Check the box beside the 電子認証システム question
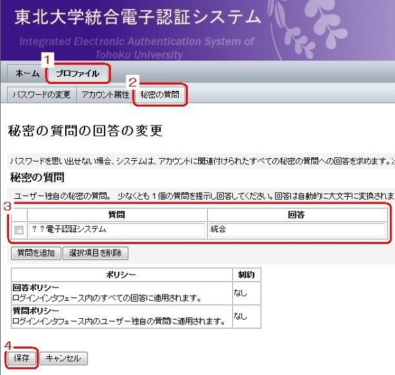 pyautogui.click(x=19, y=230)
